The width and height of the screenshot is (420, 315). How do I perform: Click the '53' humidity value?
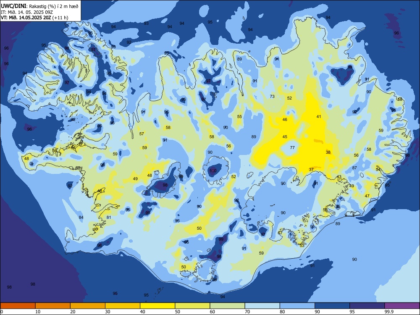pyautogui.click(x=302, y=245)
